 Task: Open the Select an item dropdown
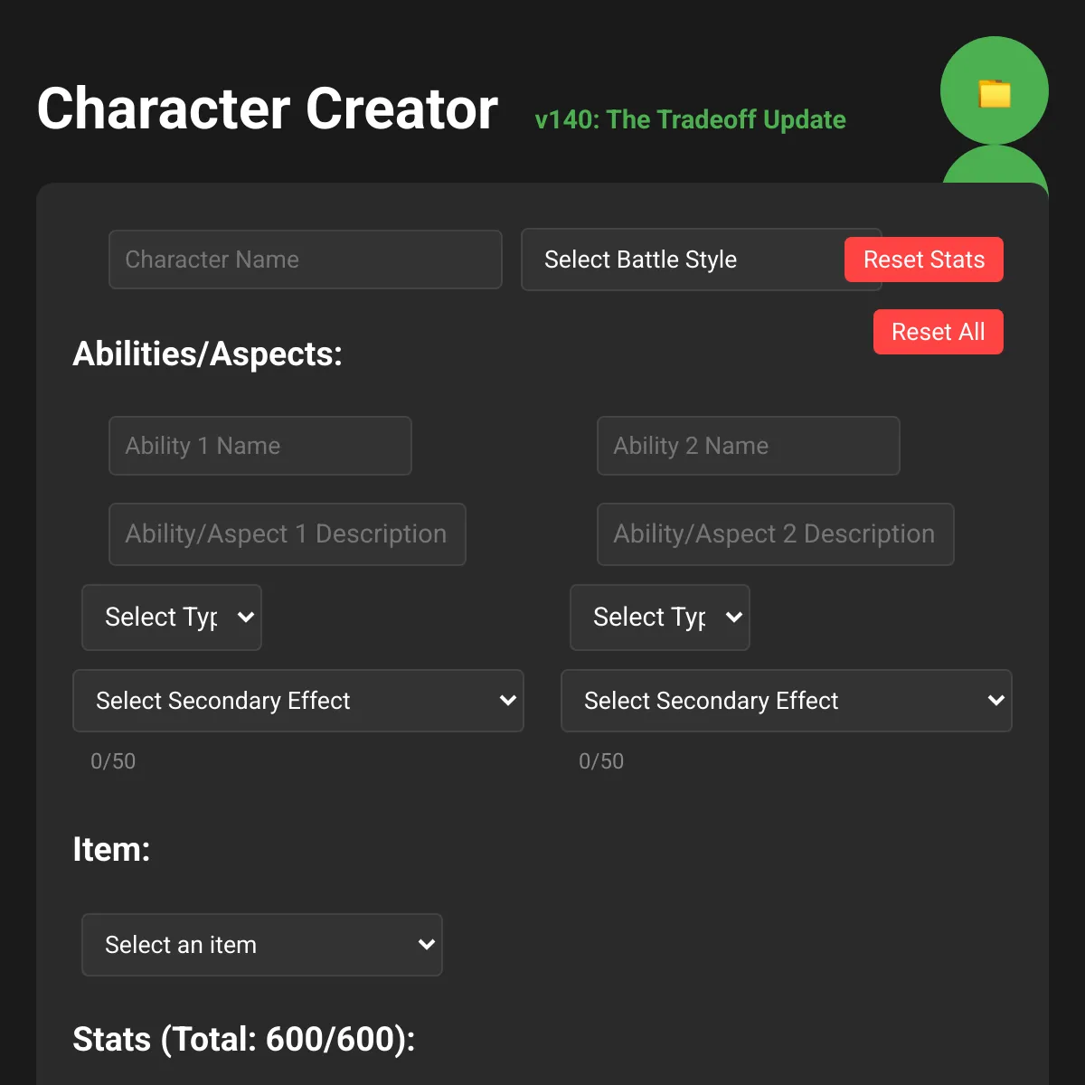[x=262, y=945]
